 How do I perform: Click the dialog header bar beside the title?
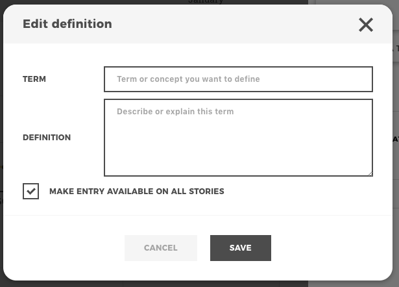click(x=227, y=24)
